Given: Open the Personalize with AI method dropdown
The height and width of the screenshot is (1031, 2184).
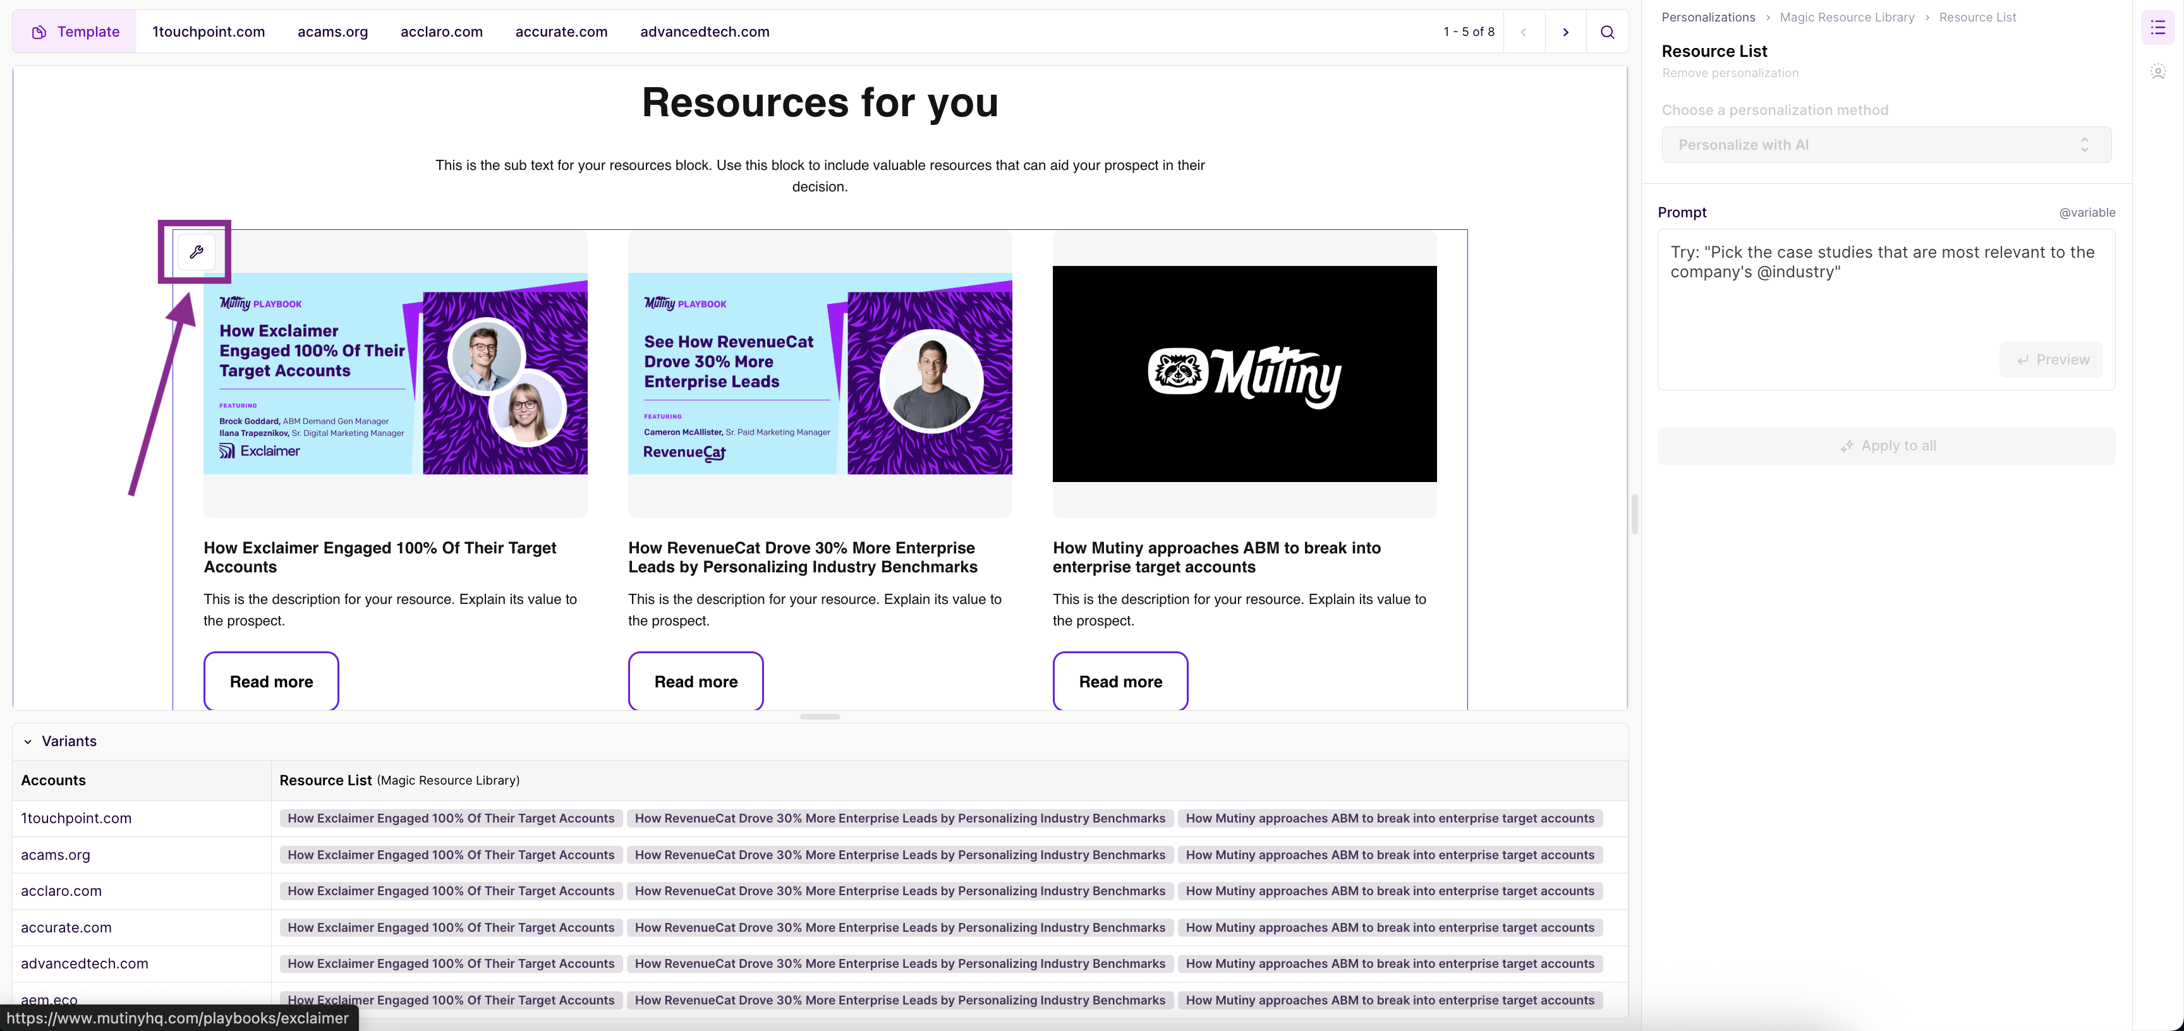Looking at the screenshot, I should pyautogui.click(x=1886, y=145).
